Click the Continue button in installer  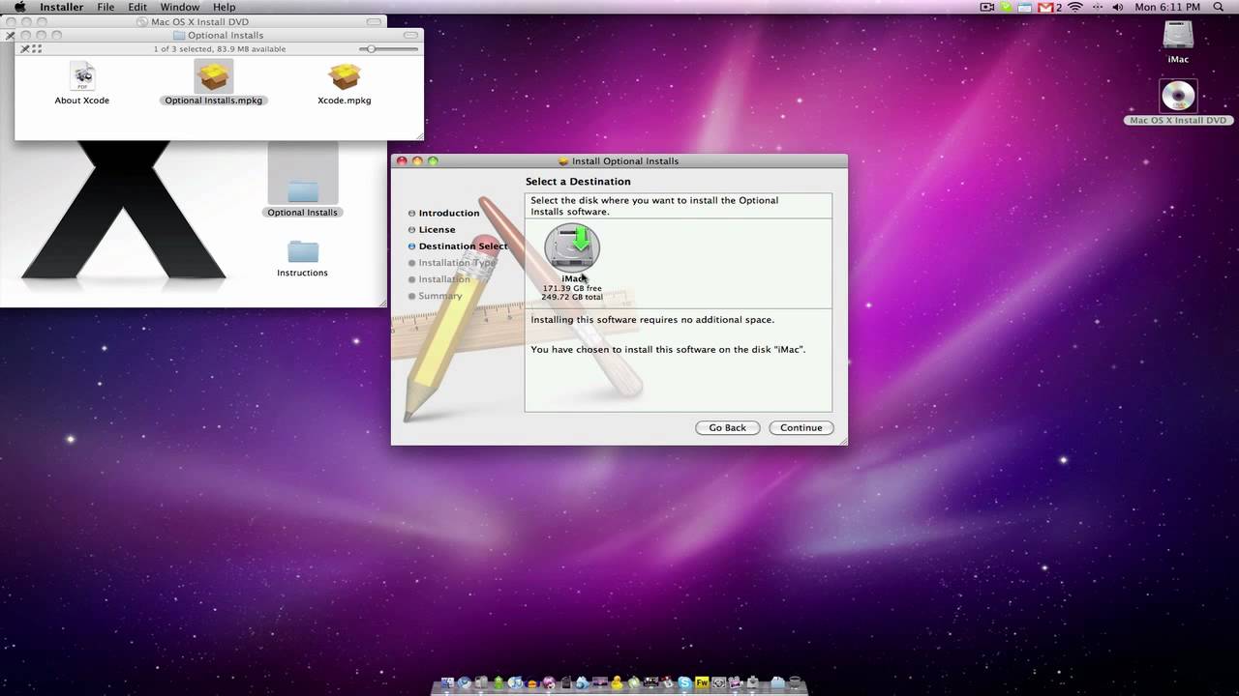[801, 427]
